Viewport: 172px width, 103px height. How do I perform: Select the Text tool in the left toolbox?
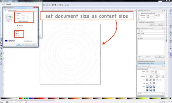[x=1, y=46]
